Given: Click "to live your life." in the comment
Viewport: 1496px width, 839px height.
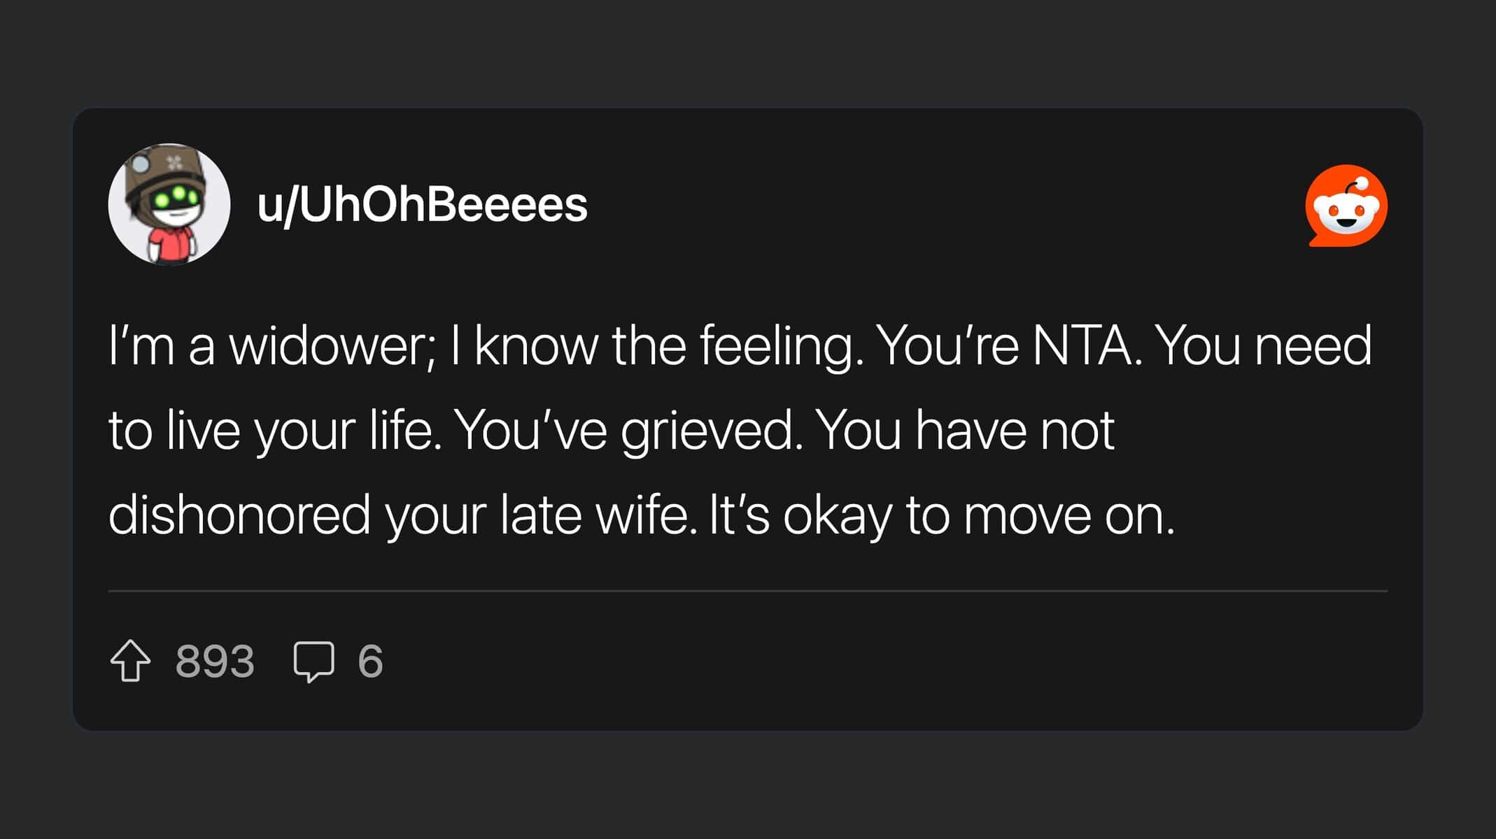Looking at the screenshot, I should (275, 430).
